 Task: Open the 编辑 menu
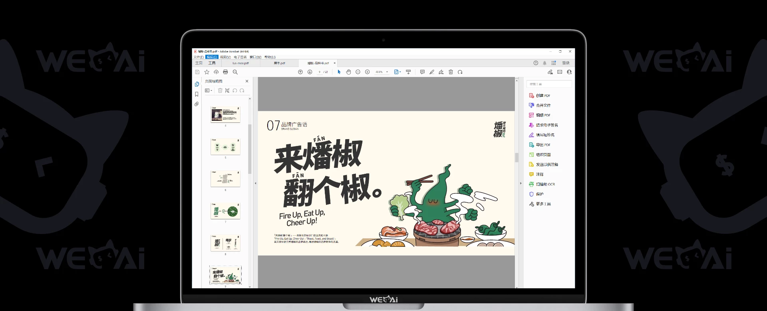pos(212,57)
